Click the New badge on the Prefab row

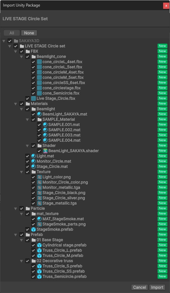[x=162, y=234]
